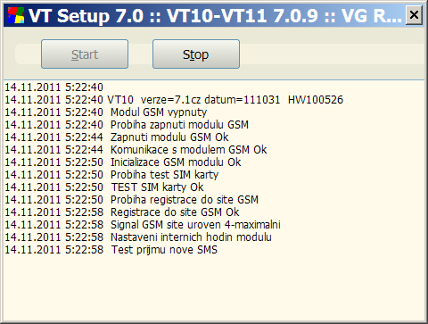The height and width of the screenshot is (324, 428).
Task: Select the TEST SIM karty Ok line
Action: pyautogui.click(x=104, y=187)
